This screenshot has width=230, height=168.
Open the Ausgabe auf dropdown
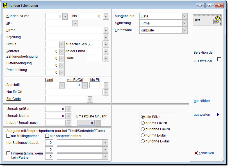click(185, 16)
